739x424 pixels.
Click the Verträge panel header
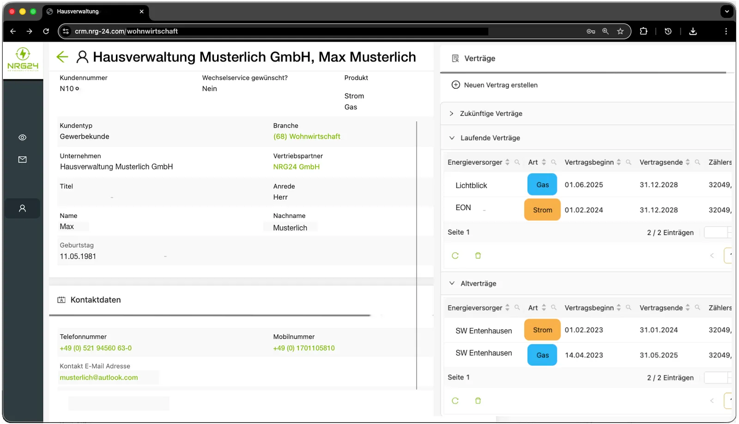(x=480, y=59)
